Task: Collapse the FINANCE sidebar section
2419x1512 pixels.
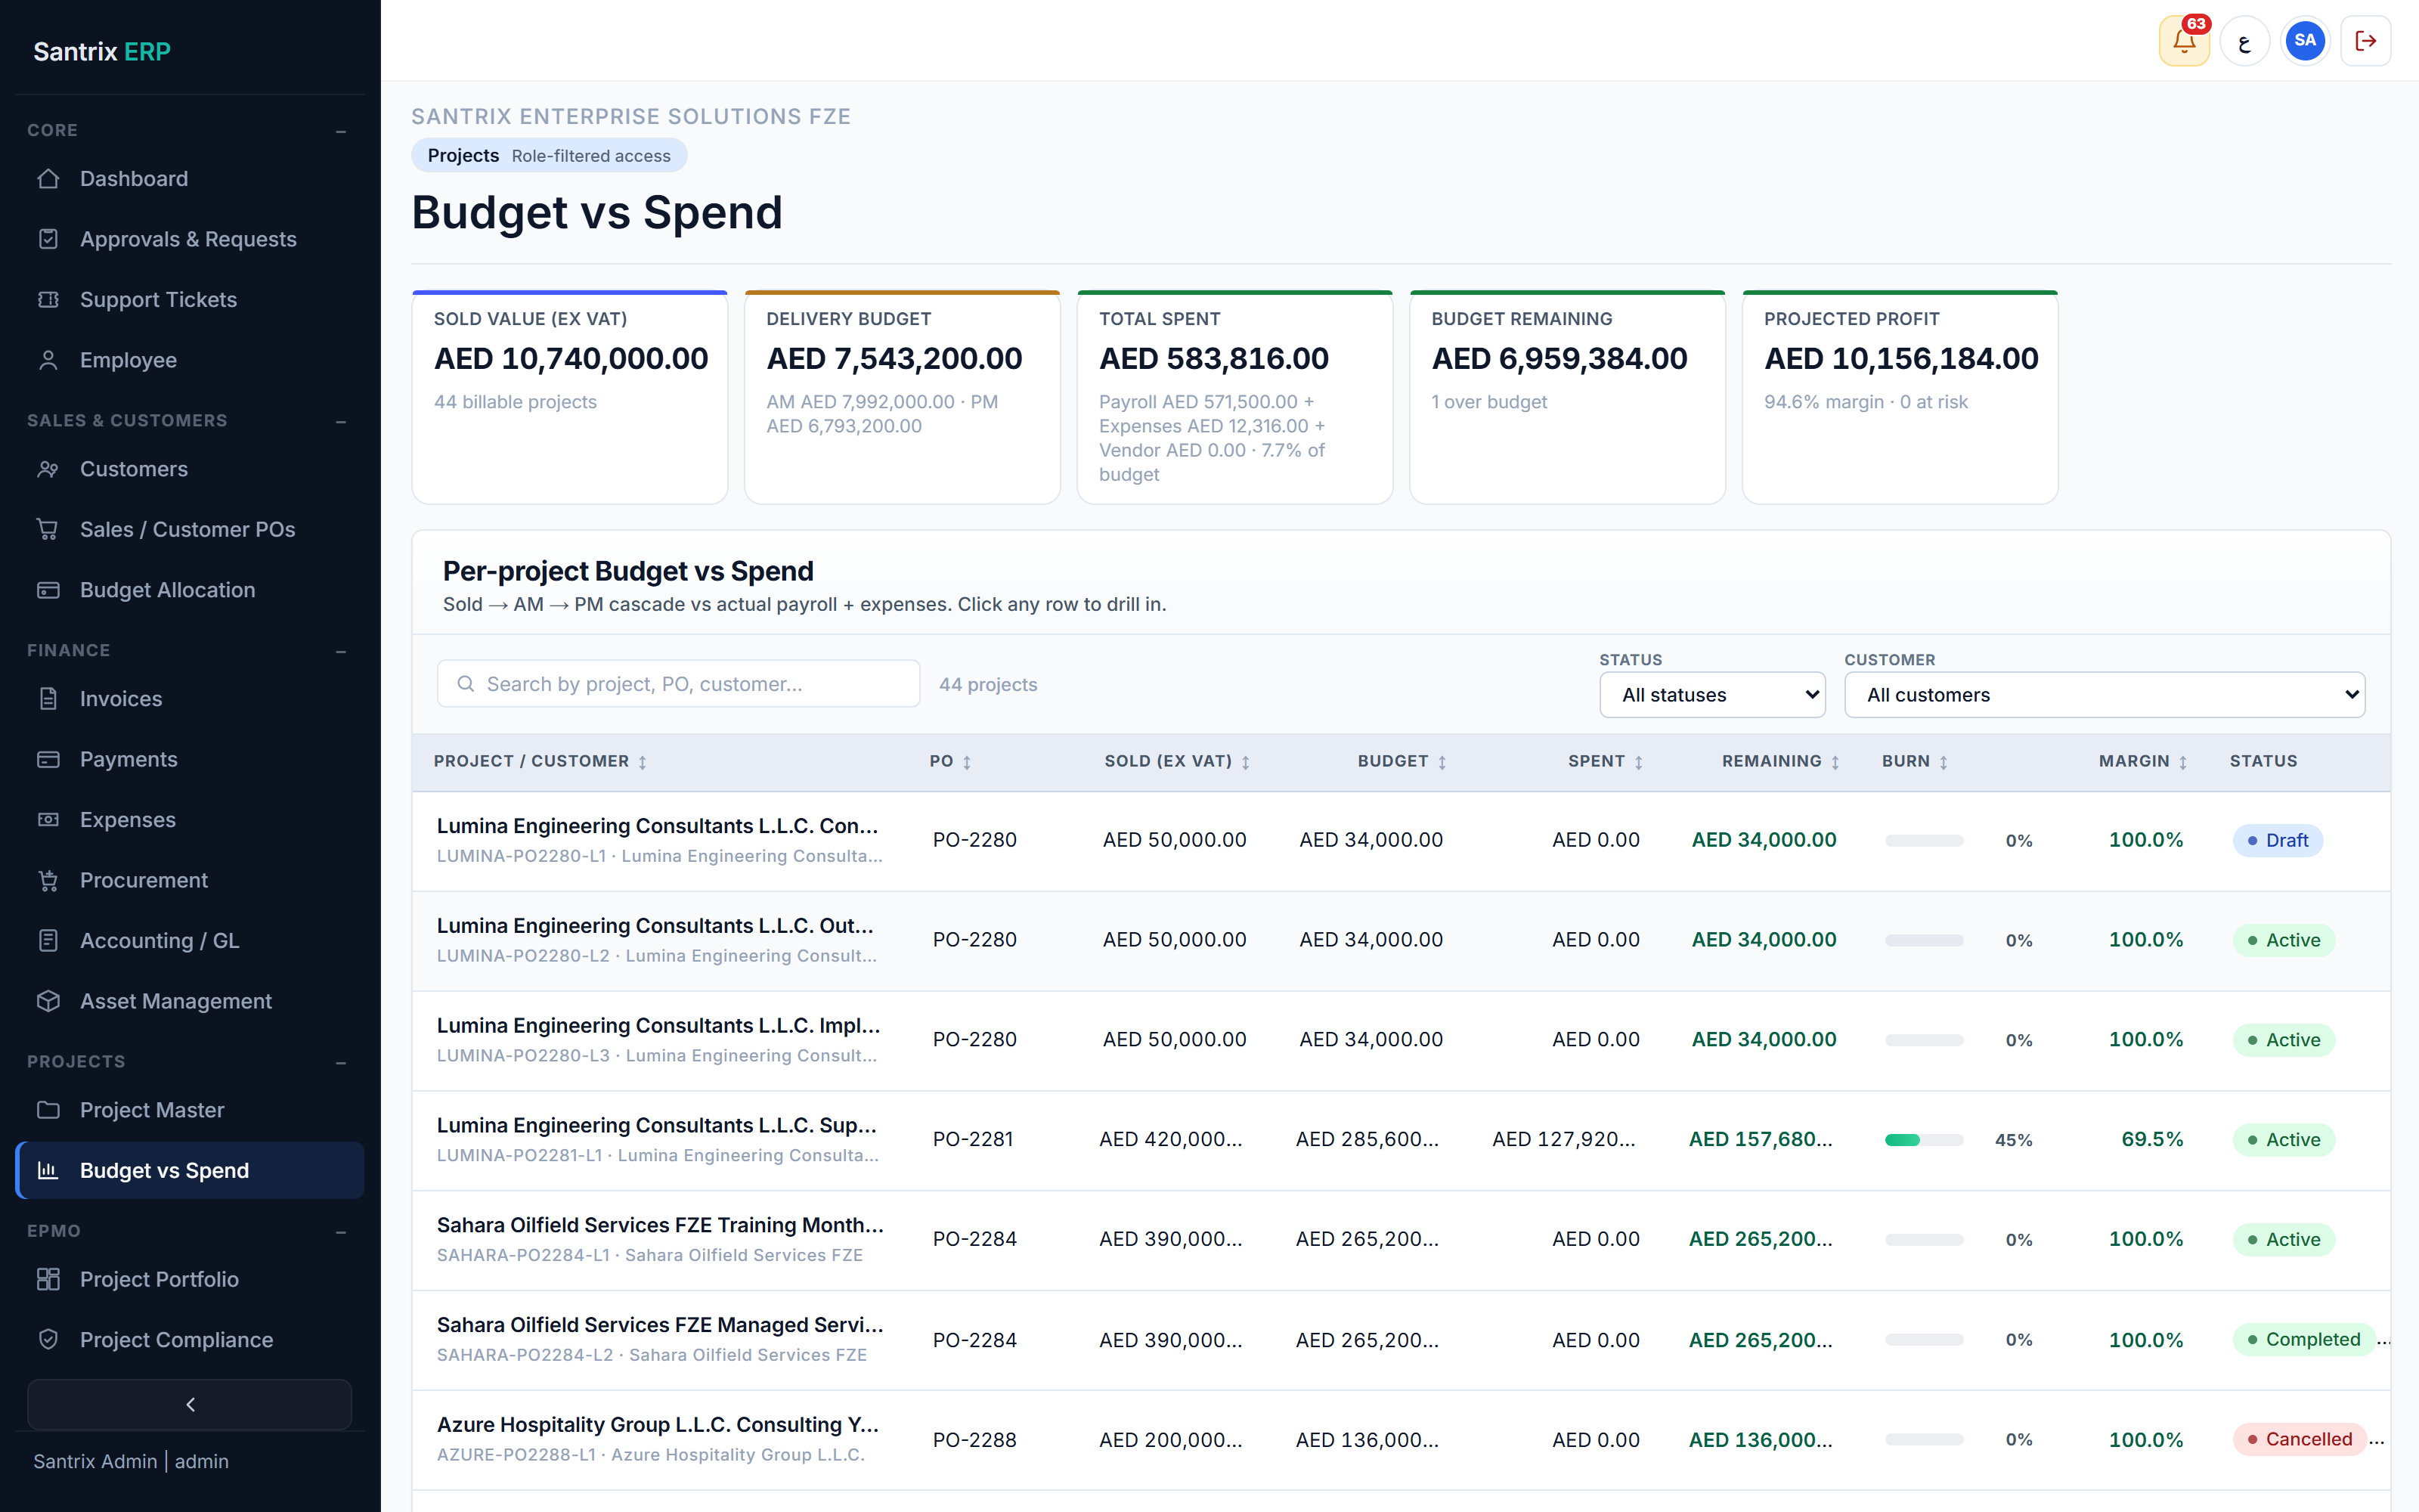Action: tap(341, 651)
